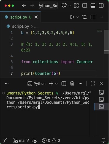109x144 pixels.
Task: Open errors and warnings status indicator
Action: [x=51, y=140]
